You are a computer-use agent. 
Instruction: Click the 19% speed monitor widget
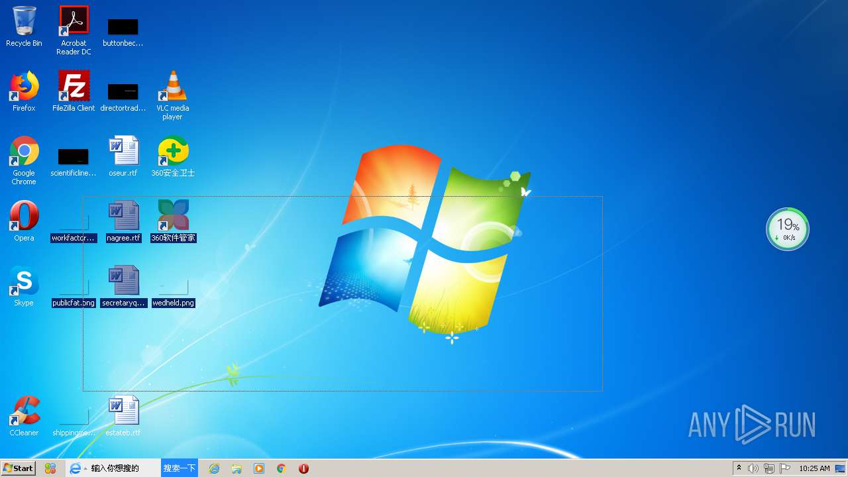pos(788,229)
